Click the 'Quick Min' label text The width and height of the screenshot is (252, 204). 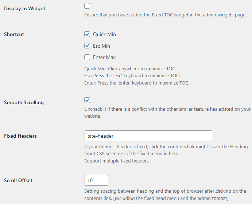click(104, 34)
